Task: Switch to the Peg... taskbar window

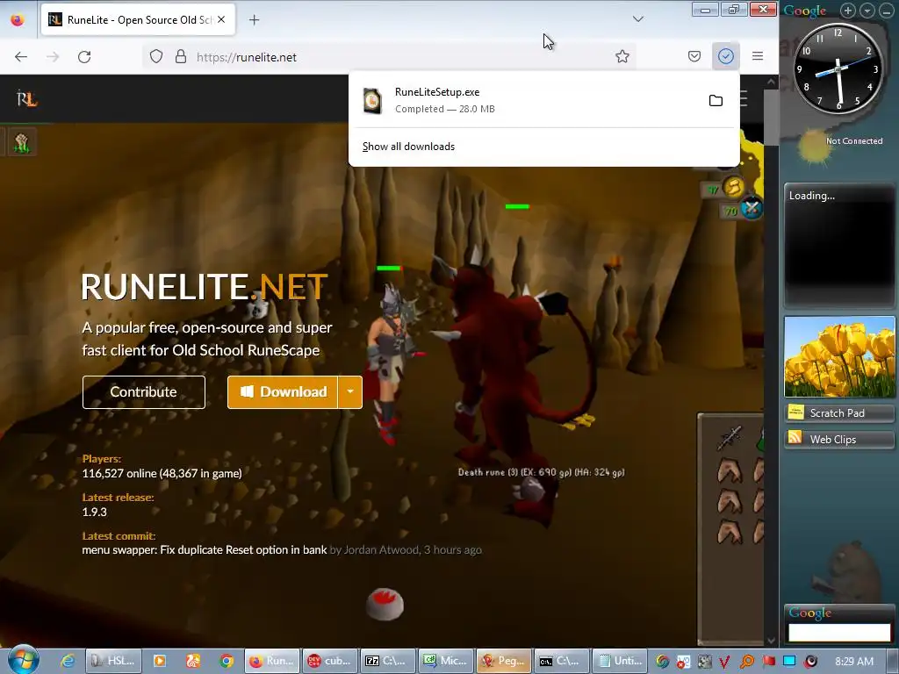Action: click(x=503, y=661)
